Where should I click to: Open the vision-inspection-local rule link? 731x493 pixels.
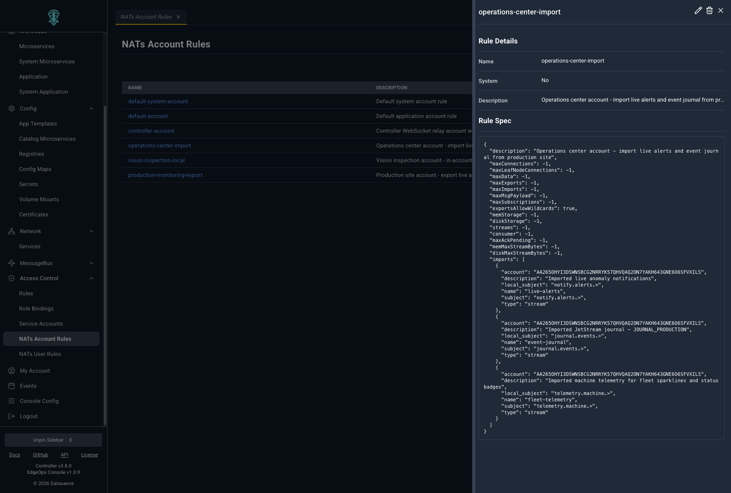point(156,160)
